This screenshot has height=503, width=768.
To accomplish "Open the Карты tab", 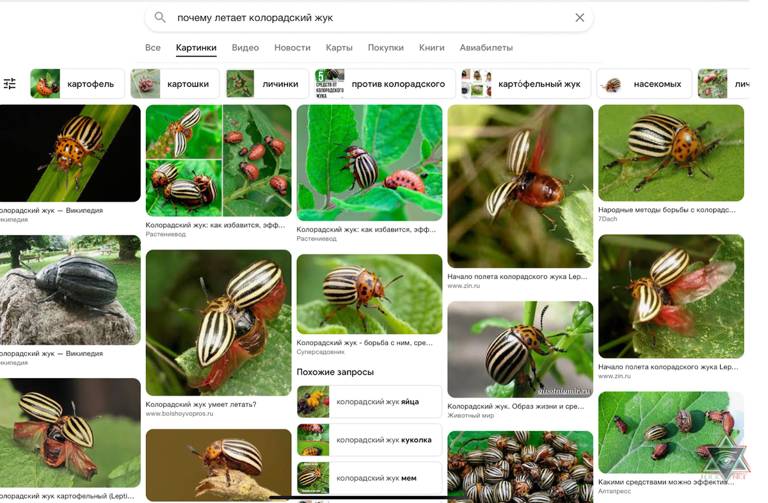I will click(339, 47).
